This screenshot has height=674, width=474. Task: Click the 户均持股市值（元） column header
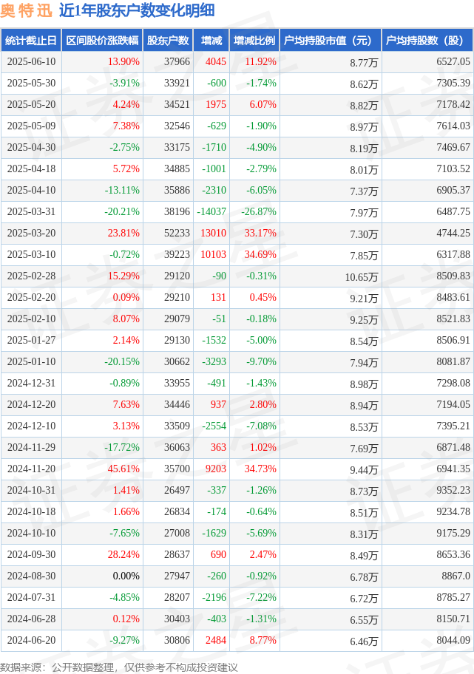point(331,41)
